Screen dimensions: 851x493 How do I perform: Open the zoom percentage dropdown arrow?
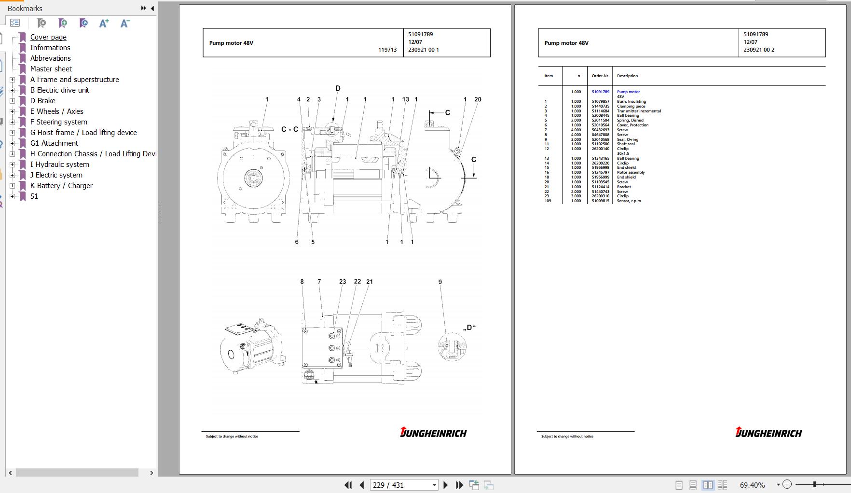pos(778,485)
